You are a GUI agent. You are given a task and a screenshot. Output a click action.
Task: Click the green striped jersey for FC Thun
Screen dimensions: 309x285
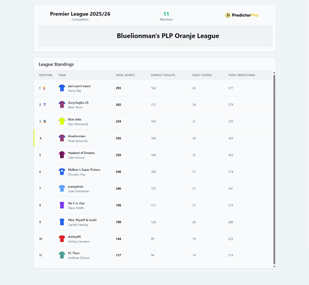tap(62, 255)
